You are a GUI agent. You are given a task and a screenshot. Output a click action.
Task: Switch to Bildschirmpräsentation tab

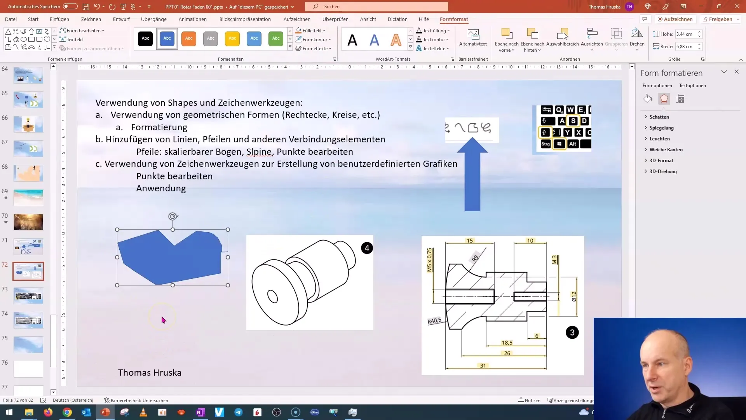coord(245,19)
